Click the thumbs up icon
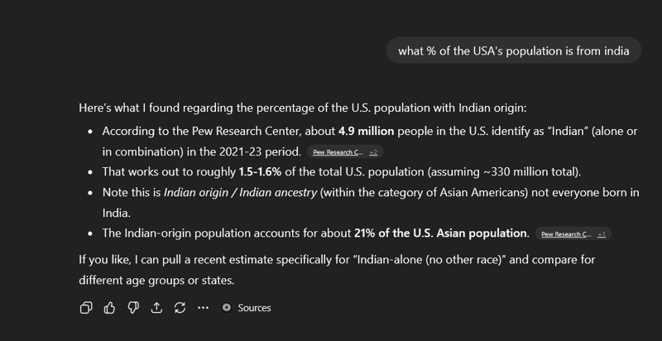The image size is (662, 341). 109,308
